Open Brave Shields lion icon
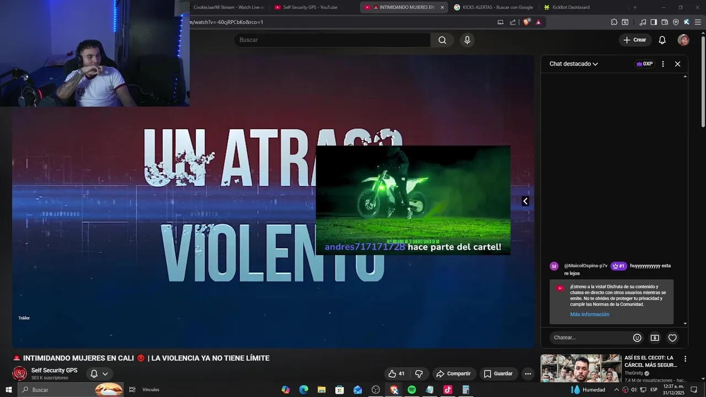Viewport: 706px width, 397px height. [527, 22]
